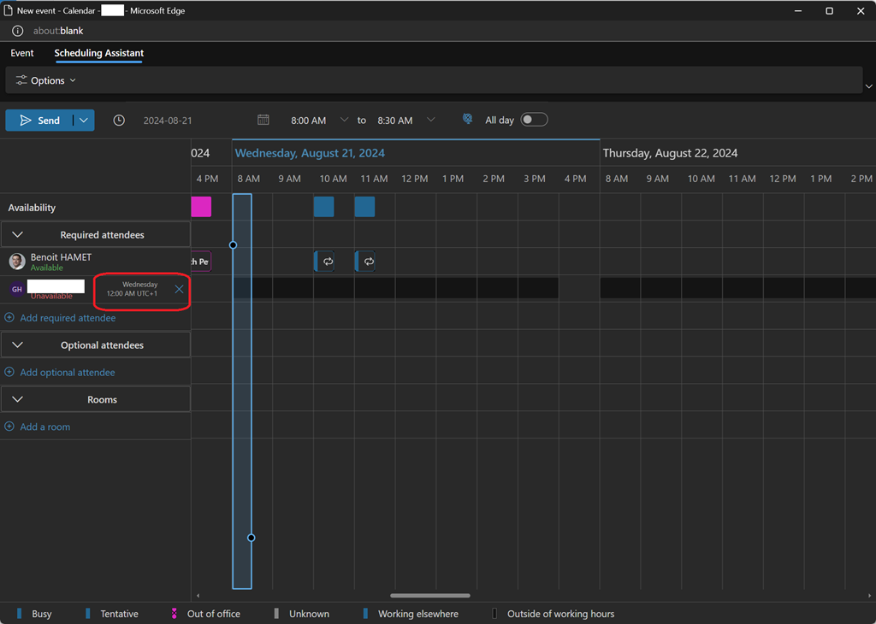The width and height of the screenshot is (876, 624).
Task: Click the time zone globe icon
Action: [467, 121]
